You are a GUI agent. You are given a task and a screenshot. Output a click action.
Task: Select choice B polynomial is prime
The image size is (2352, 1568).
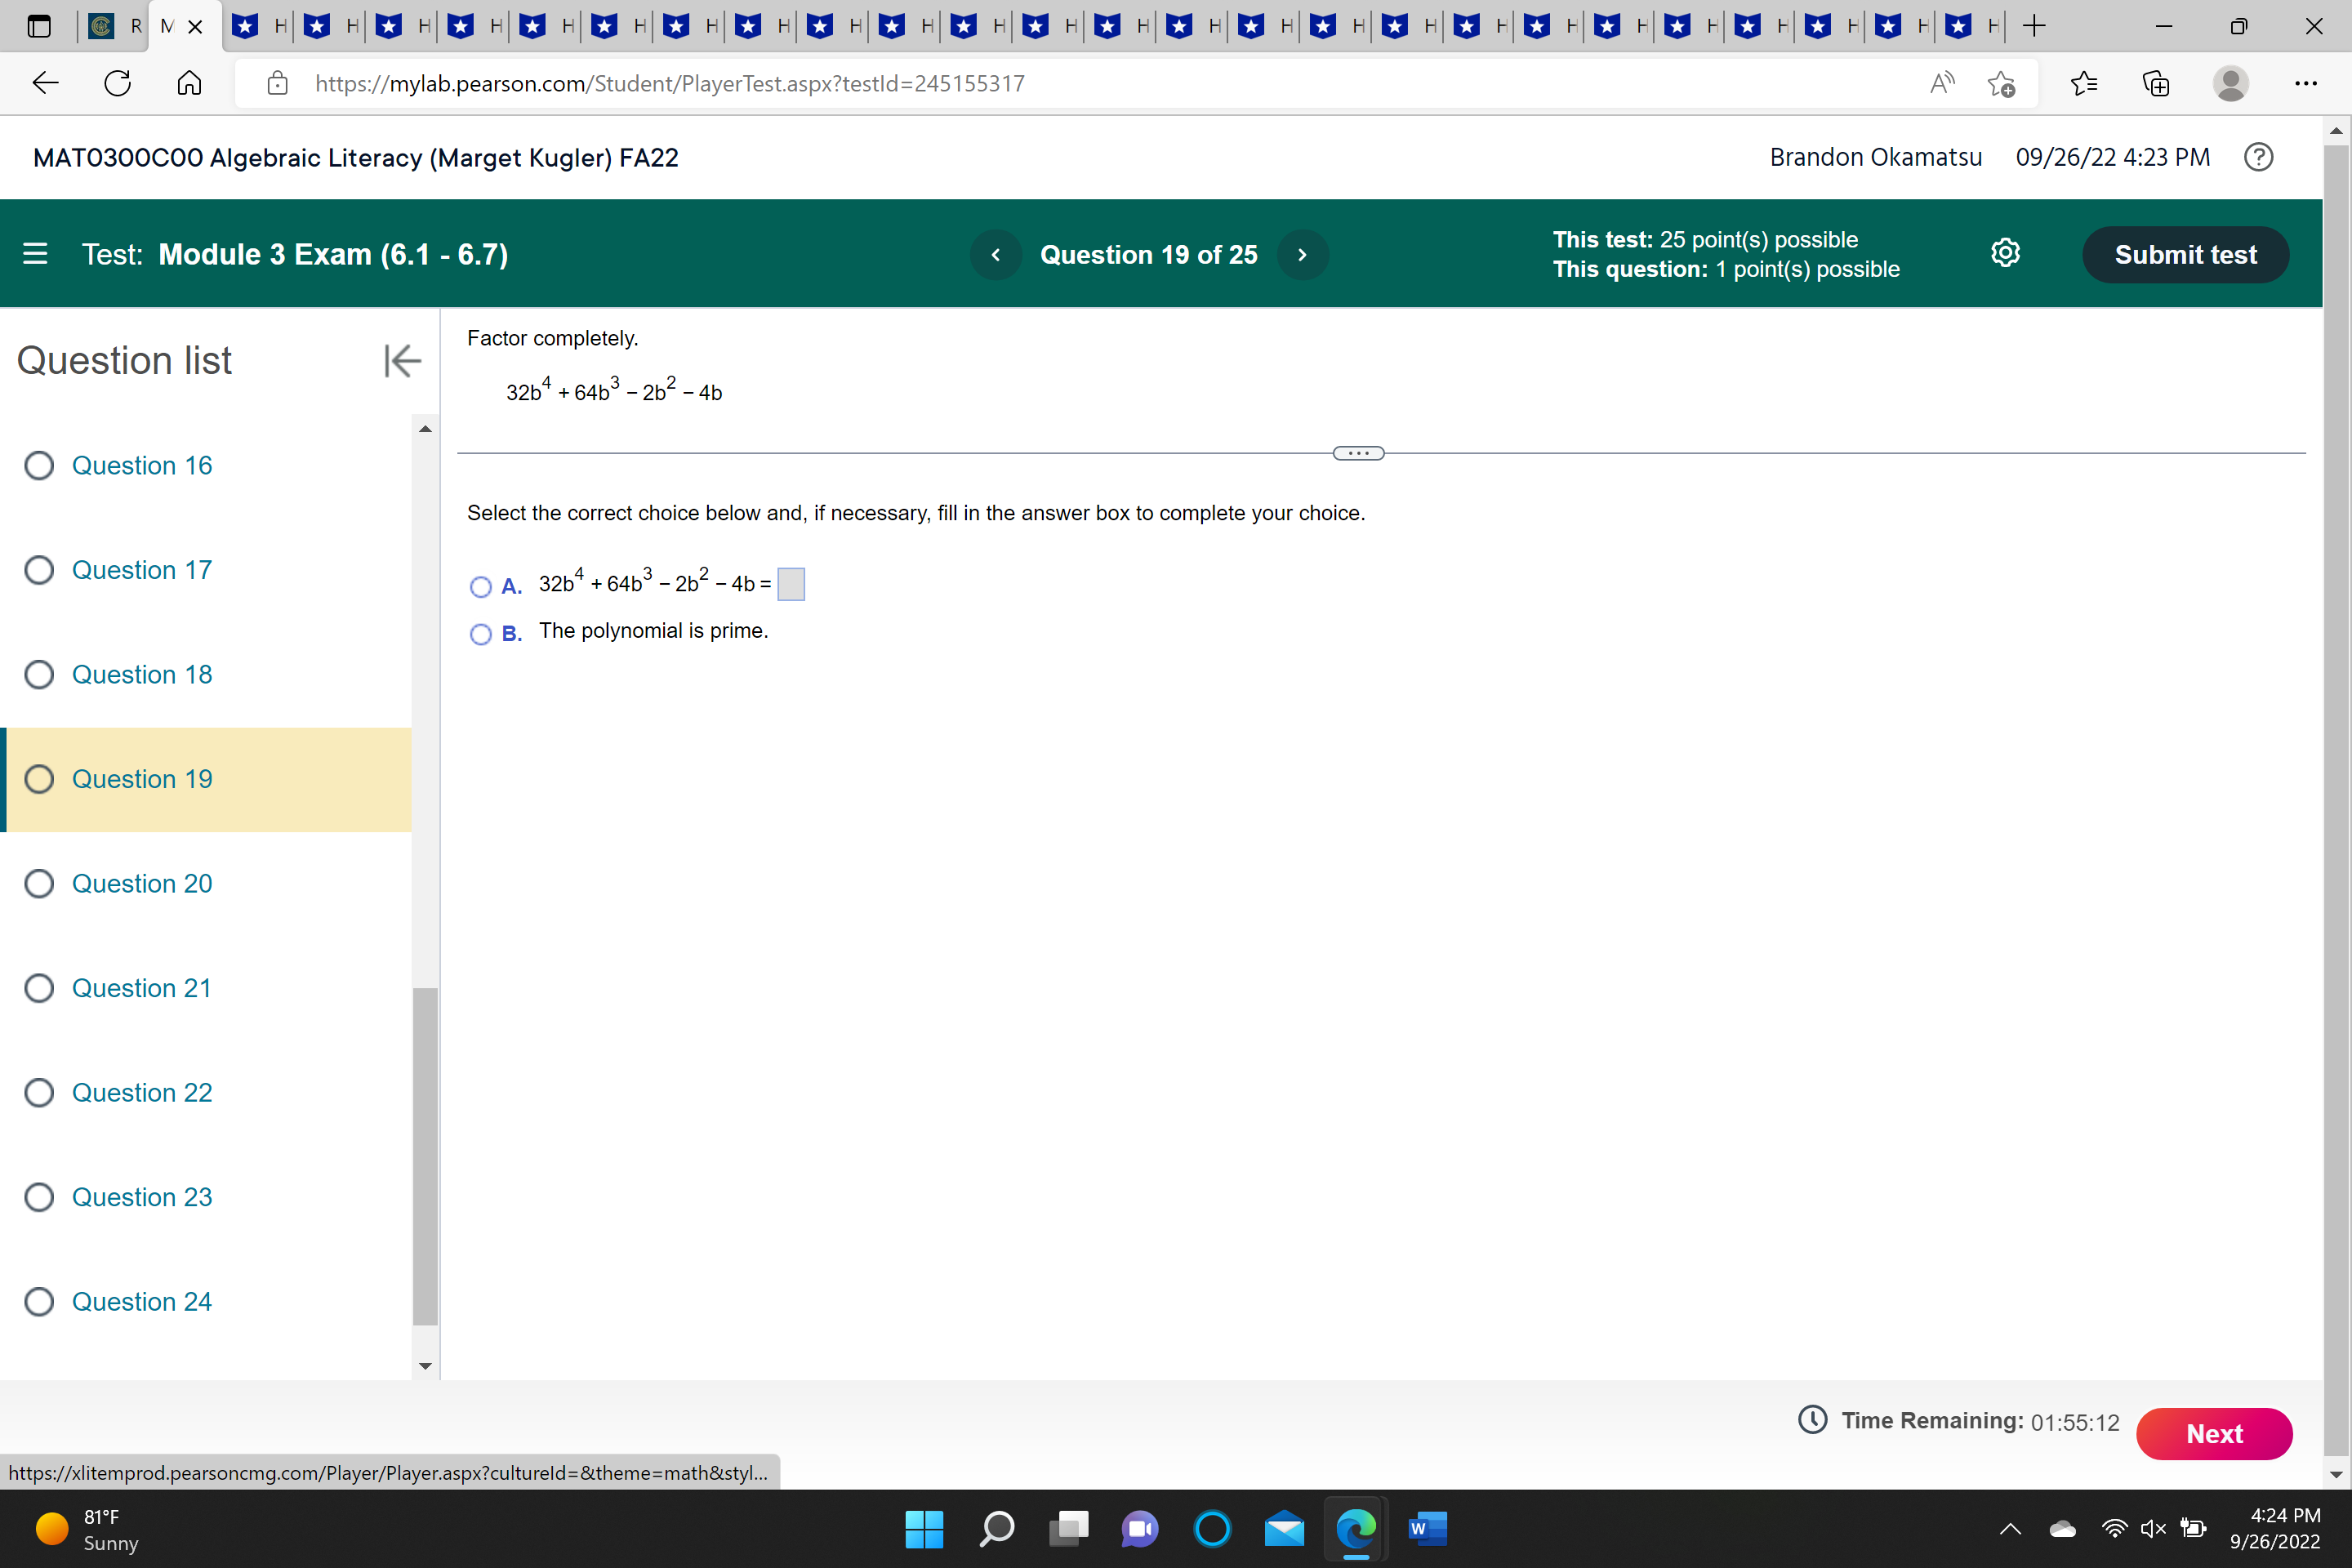click(481, 634)
